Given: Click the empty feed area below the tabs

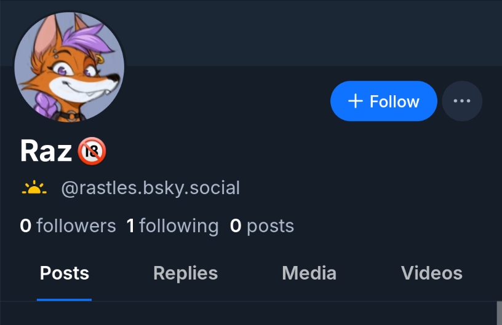Looking at the screenshot, I should pyautogui.click(x=246, y=314).
